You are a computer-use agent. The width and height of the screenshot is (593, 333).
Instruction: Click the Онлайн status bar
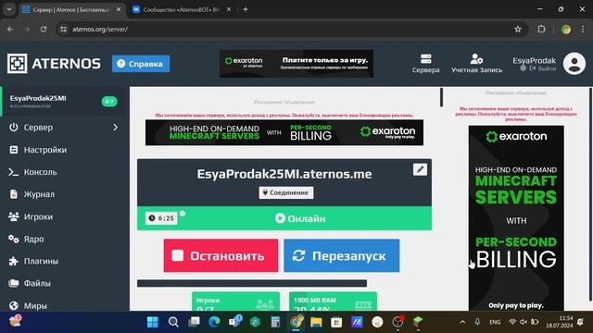(x=284, y=218)
